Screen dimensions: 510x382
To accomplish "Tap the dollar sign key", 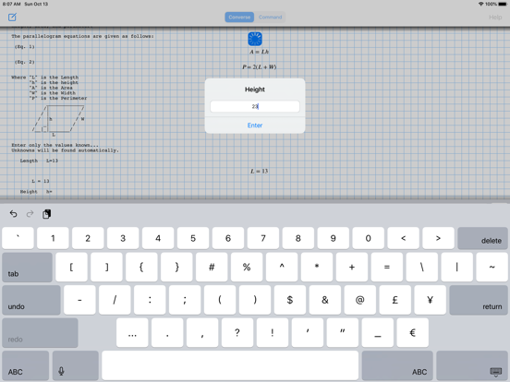I will coord(290,300).
